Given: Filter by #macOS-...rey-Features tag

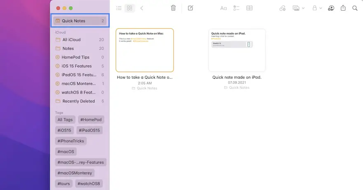Looking at the screenshot, I should (81, 162).
